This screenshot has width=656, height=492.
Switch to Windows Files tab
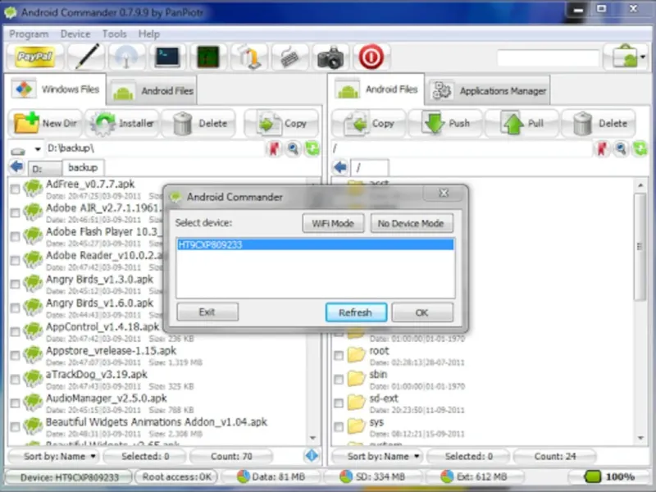click(x=56, y=89)
